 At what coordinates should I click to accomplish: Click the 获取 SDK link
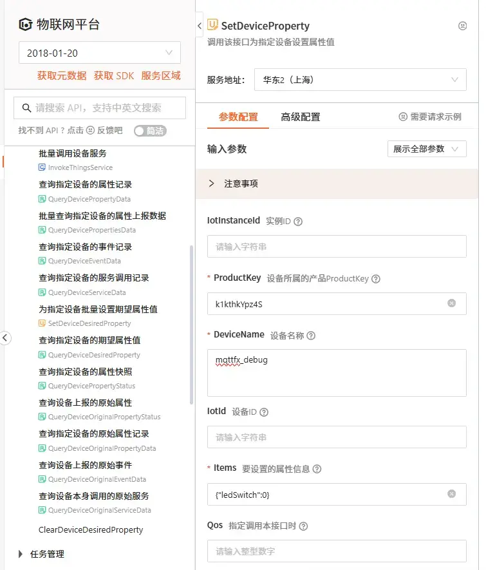pyautogui.click(x=114, y=76)
